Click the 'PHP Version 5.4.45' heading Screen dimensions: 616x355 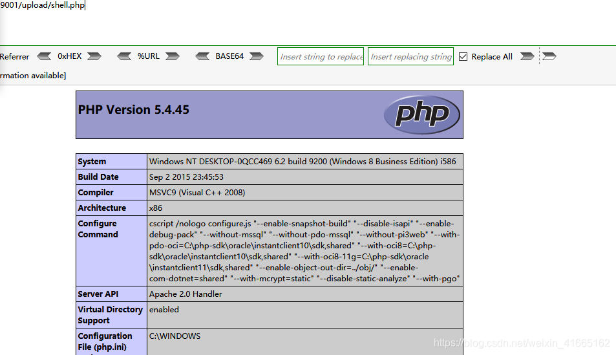click(x=134, y=109)
